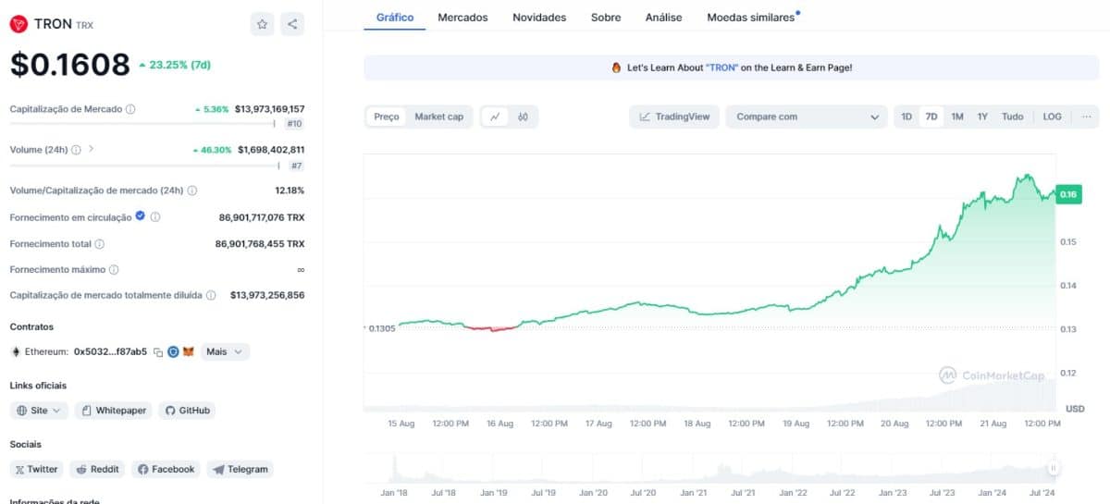The height and width of the screenshot is (504, 1110).
Task: Switch to candlestick chart view icon
Action: (523, 117)
